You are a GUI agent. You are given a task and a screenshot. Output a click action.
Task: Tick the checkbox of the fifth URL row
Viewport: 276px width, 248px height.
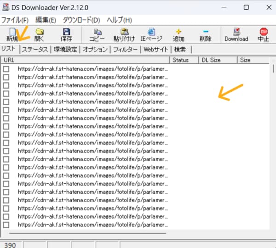coord(6,102)
